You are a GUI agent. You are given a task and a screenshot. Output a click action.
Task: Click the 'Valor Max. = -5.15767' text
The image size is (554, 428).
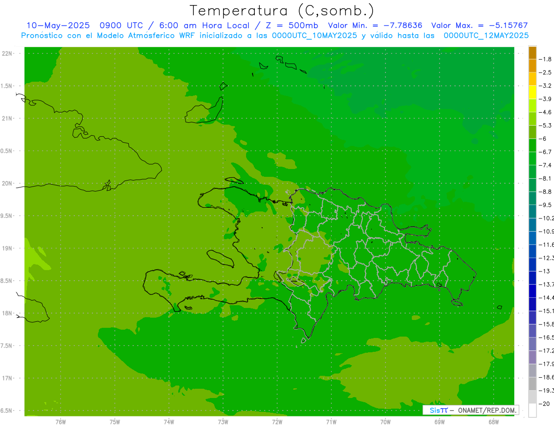tap(479, 25)
